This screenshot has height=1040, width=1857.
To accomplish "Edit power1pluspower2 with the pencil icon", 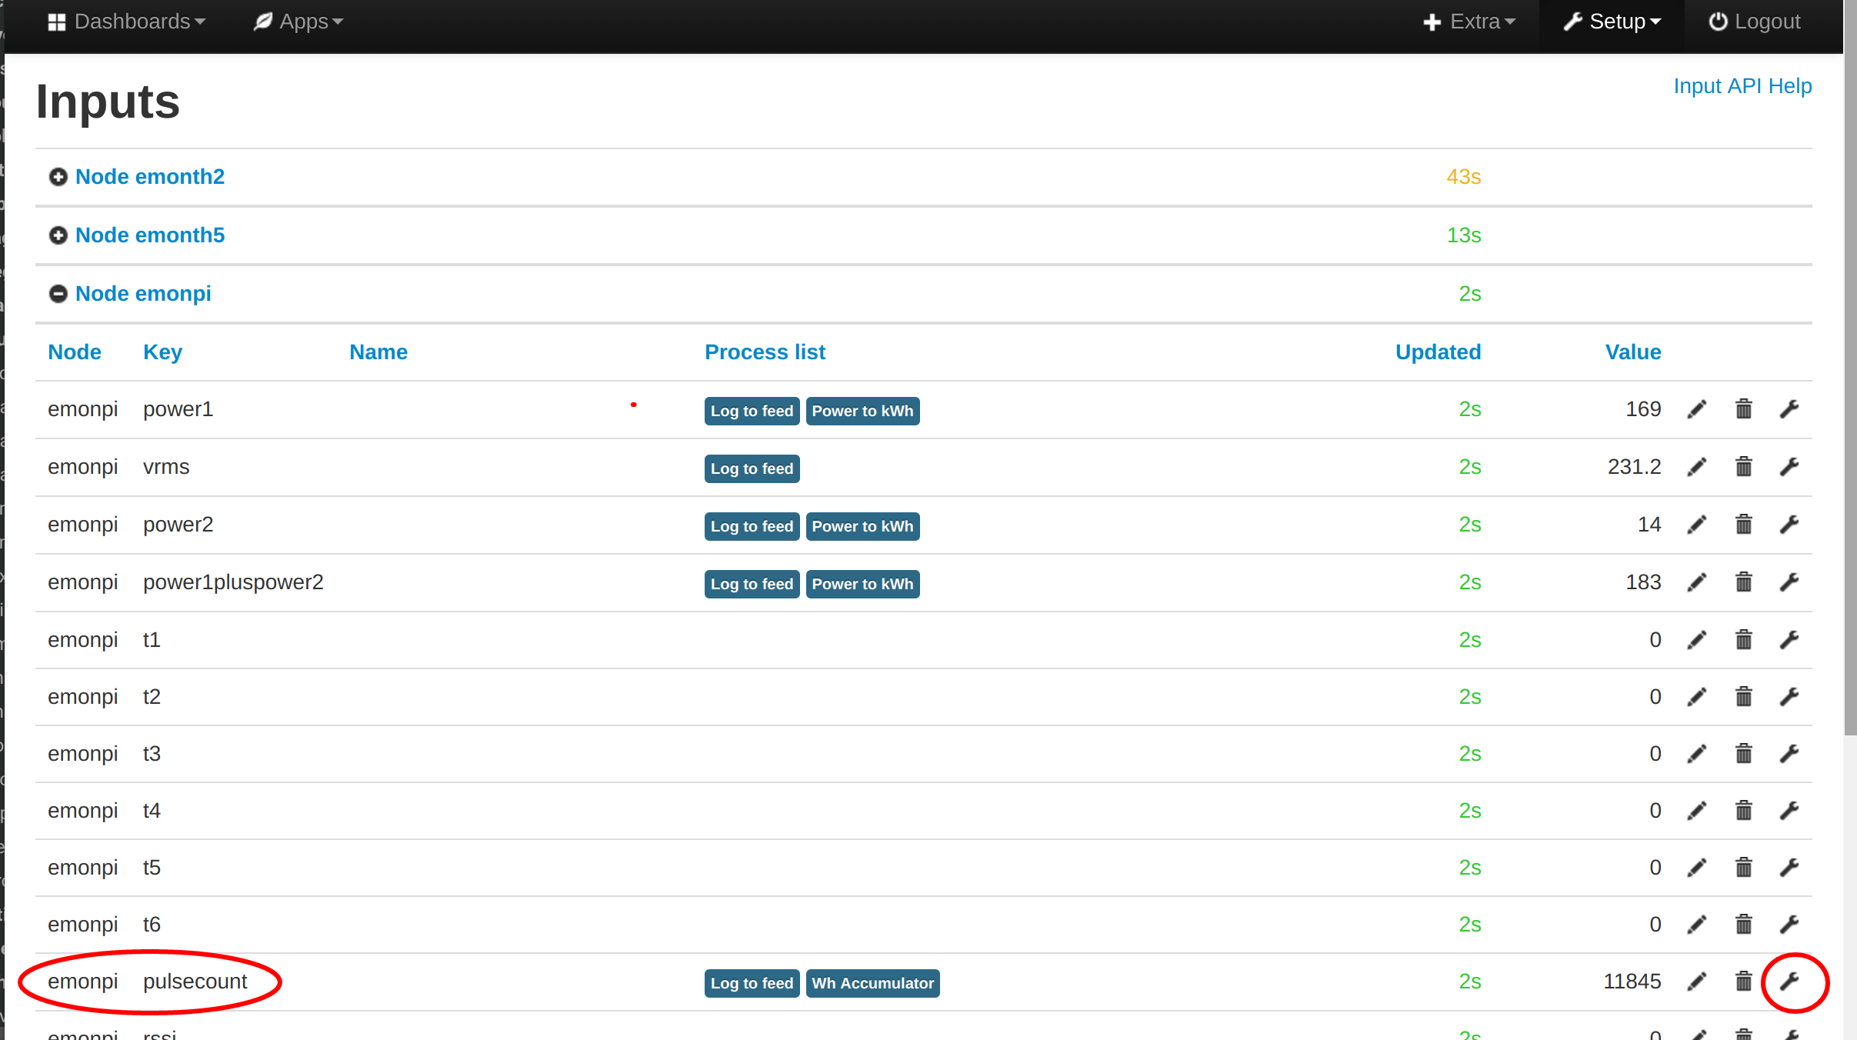I will tap(1697, 582).
